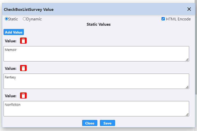The height and width of the screenshot is (131, 197).
Task: Uncheck the HTML Encode checkbox
Action: point(163,19)
